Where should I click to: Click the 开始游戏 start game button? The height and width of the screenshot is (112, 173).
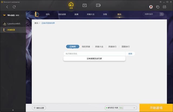click(156, 108)
